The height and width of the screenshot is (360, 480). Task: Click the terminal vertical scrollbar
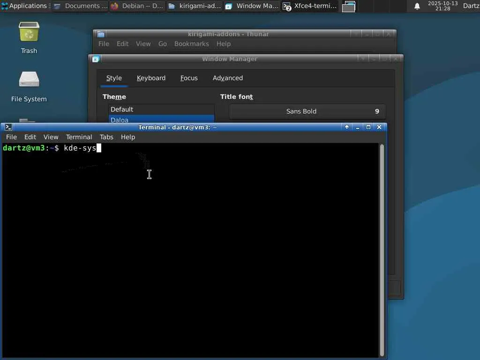[382, 250]
